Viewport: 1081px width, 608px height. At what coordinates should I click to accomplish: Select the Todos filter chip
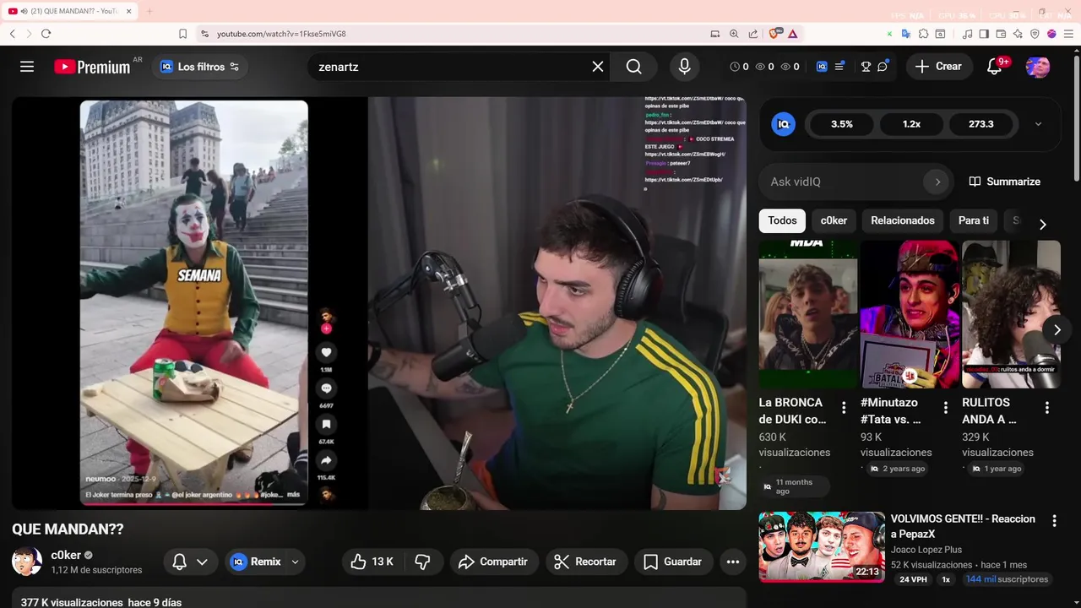782,220
